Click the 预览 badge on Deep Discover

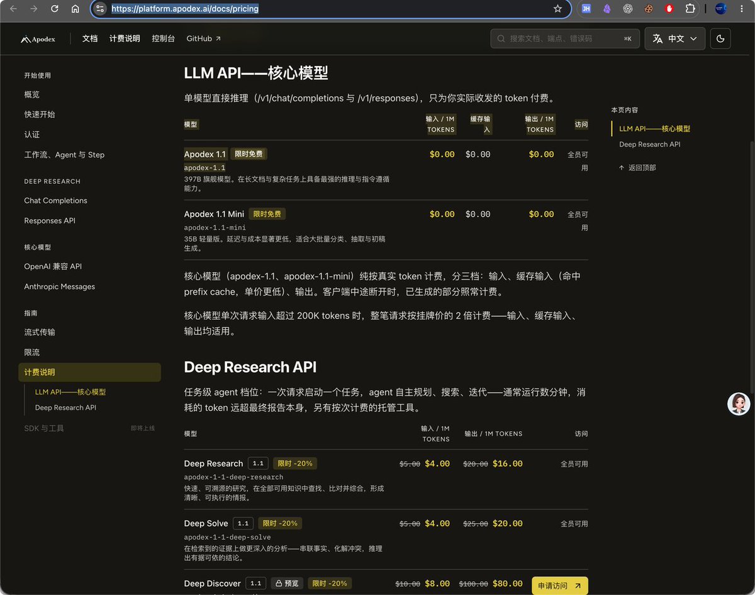[x=286, y=583]
